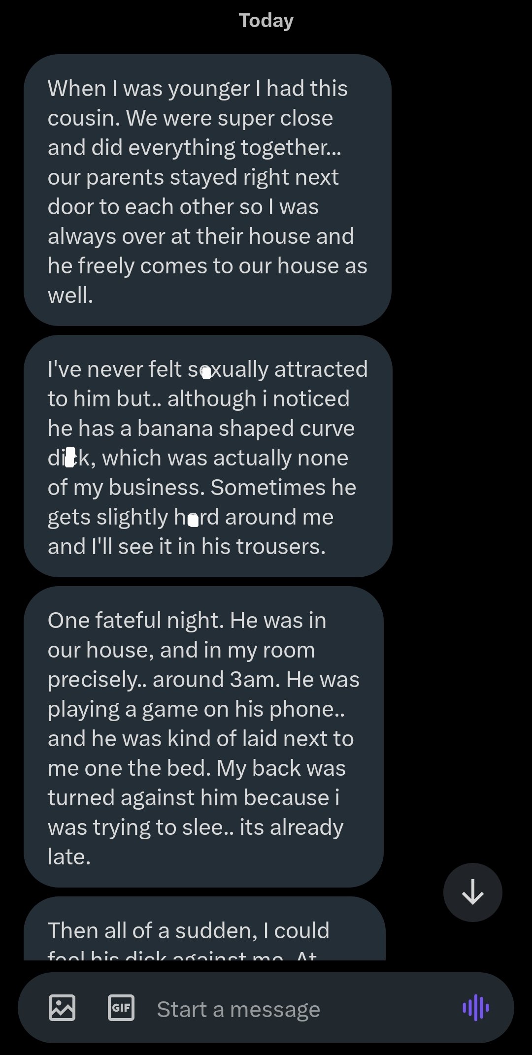This screenshot has height=1055, width=532.
Task: Open the GIF picker
Action: coord(121,1007)
